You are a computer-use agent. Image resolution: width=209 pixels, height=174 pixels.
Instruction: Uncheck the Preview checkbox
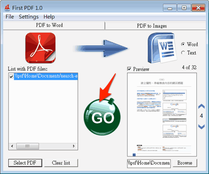129,69
